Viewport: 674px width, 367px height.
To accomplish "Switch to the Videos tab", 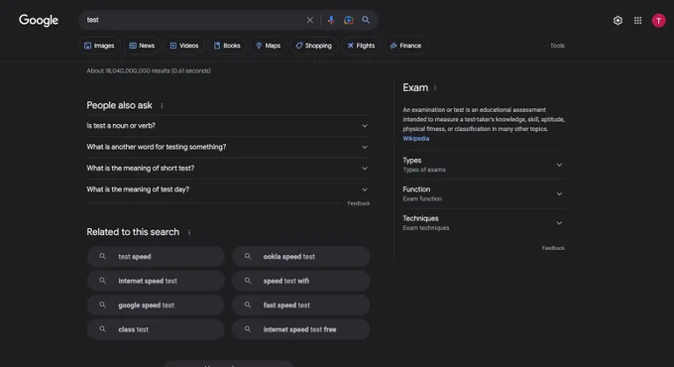I will point(184,46).
